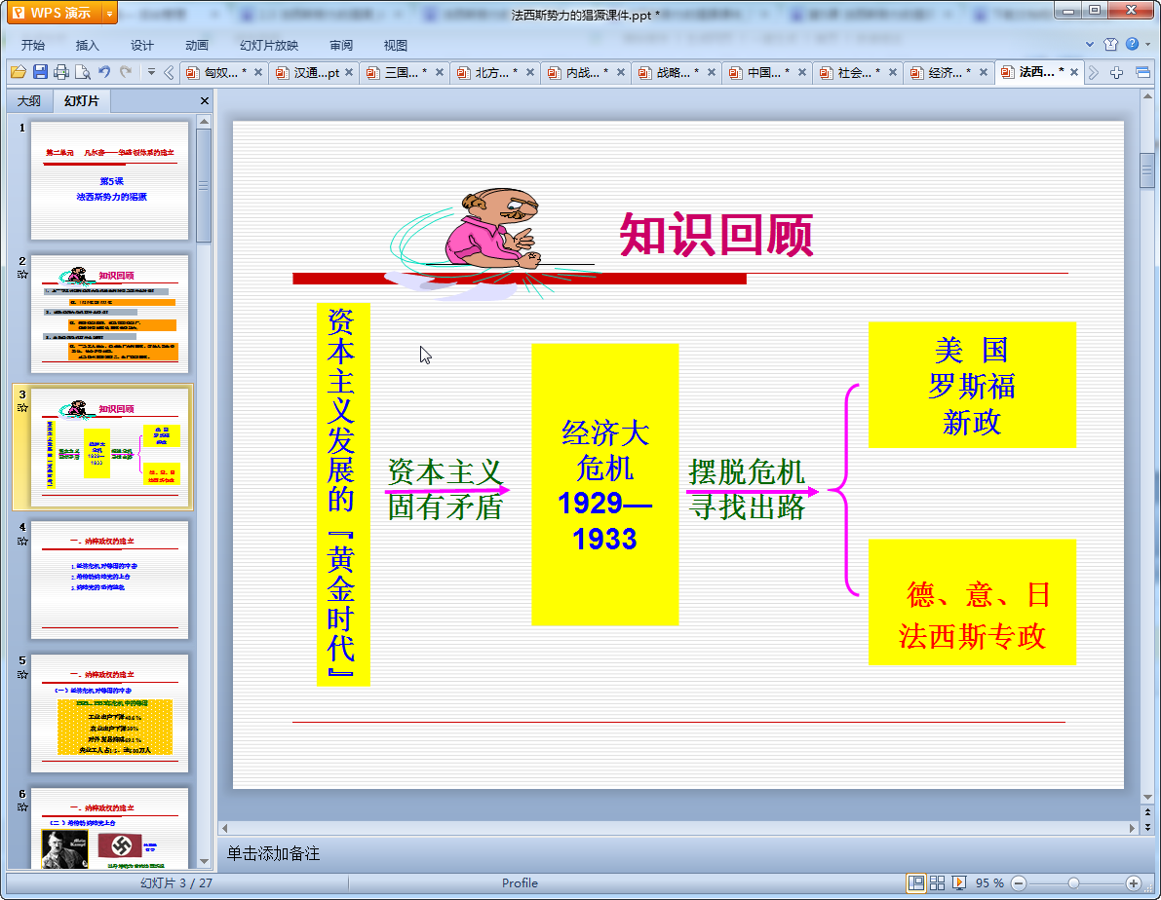
Task: Expand the quick access toolbar customize arrow
Action: pyautogui.click(x=151, y=72)
